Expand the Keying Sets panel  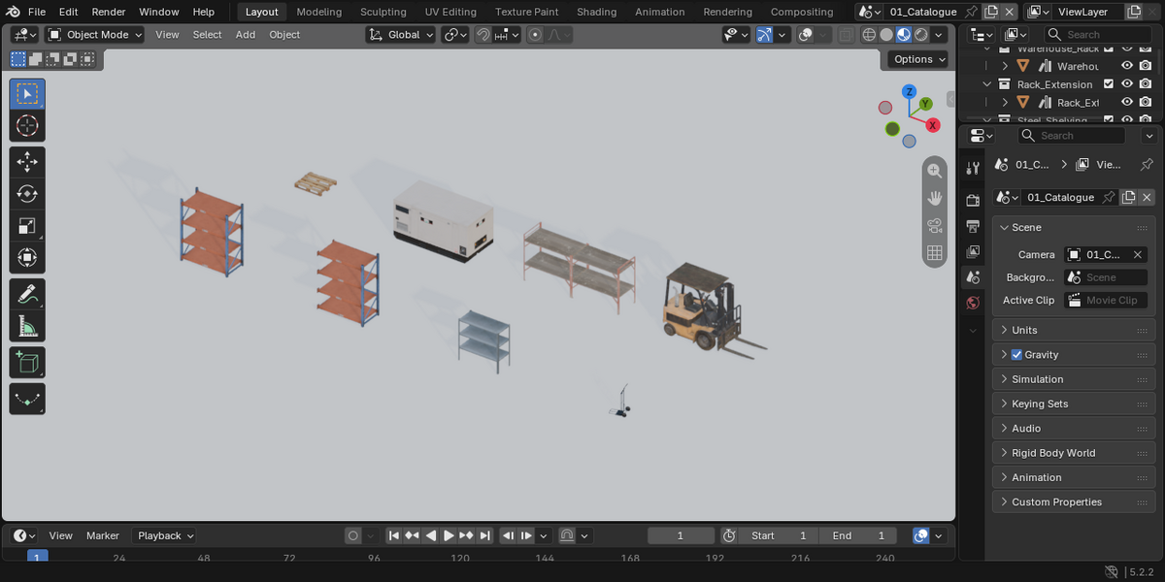pos(1073,404)
